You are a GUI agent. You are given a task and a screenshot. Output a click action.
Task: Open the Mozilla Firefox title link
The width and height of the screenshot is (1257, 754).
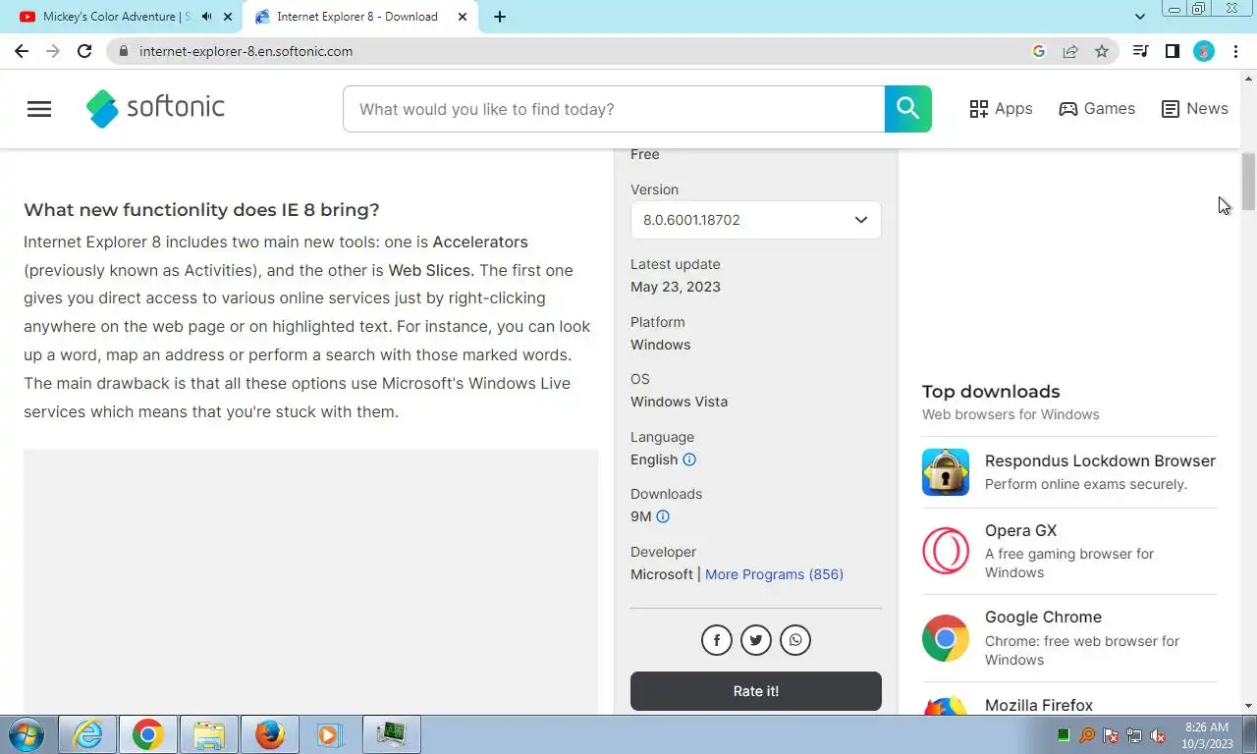(x=1039, y=705)
